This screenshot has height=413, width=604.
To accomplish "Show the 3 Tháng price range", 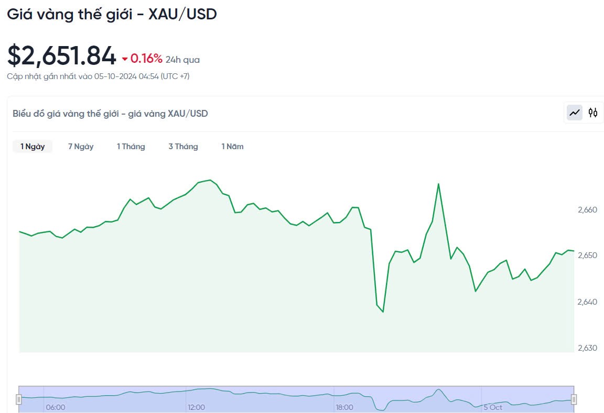I will tap(183, 147).
